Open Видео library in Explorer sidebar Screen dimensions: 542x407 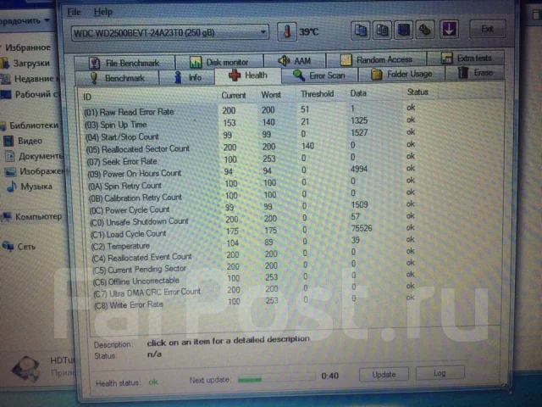[30, 141]
